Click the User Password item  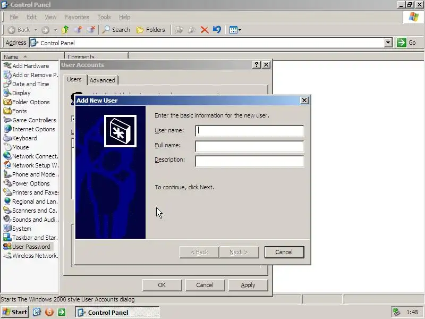point(27,247)
